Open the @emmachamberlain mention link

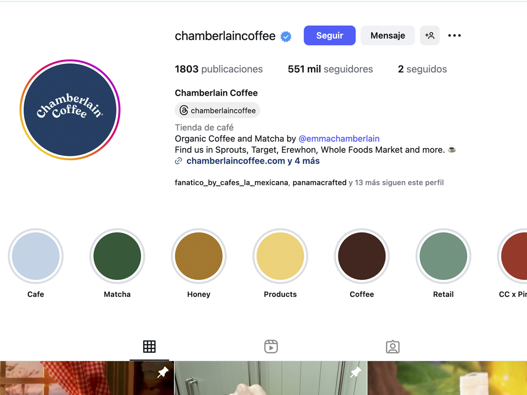point(339,138)
